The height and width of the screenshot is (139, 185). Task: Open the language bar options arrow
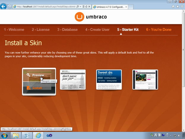pyautogui.click(x=167, y=136)
